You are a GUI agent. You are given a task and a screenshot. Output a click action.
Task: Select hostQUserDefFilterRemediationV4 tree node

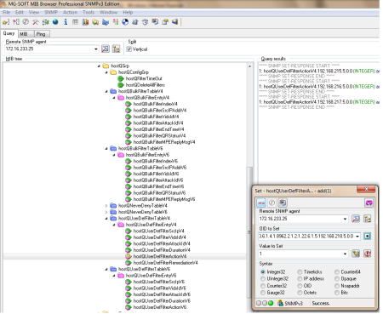click(165, 263)
